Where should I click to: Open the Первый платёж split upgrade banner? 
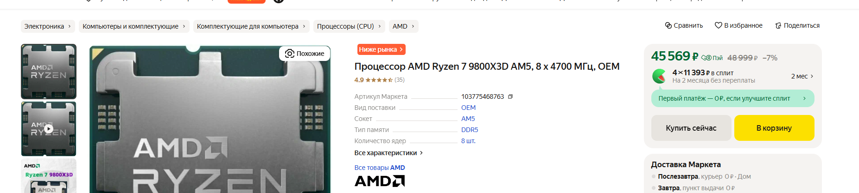click(x=732, y=98)
